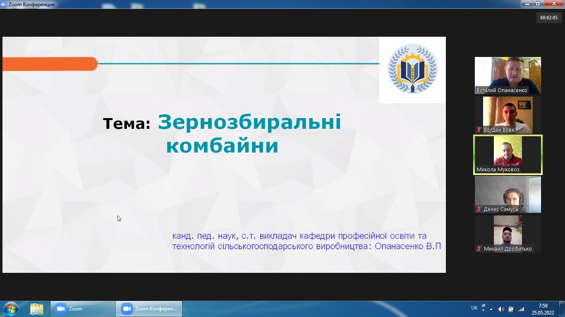Click the power plug battery tray icon
565x317 pixels.
511,309
